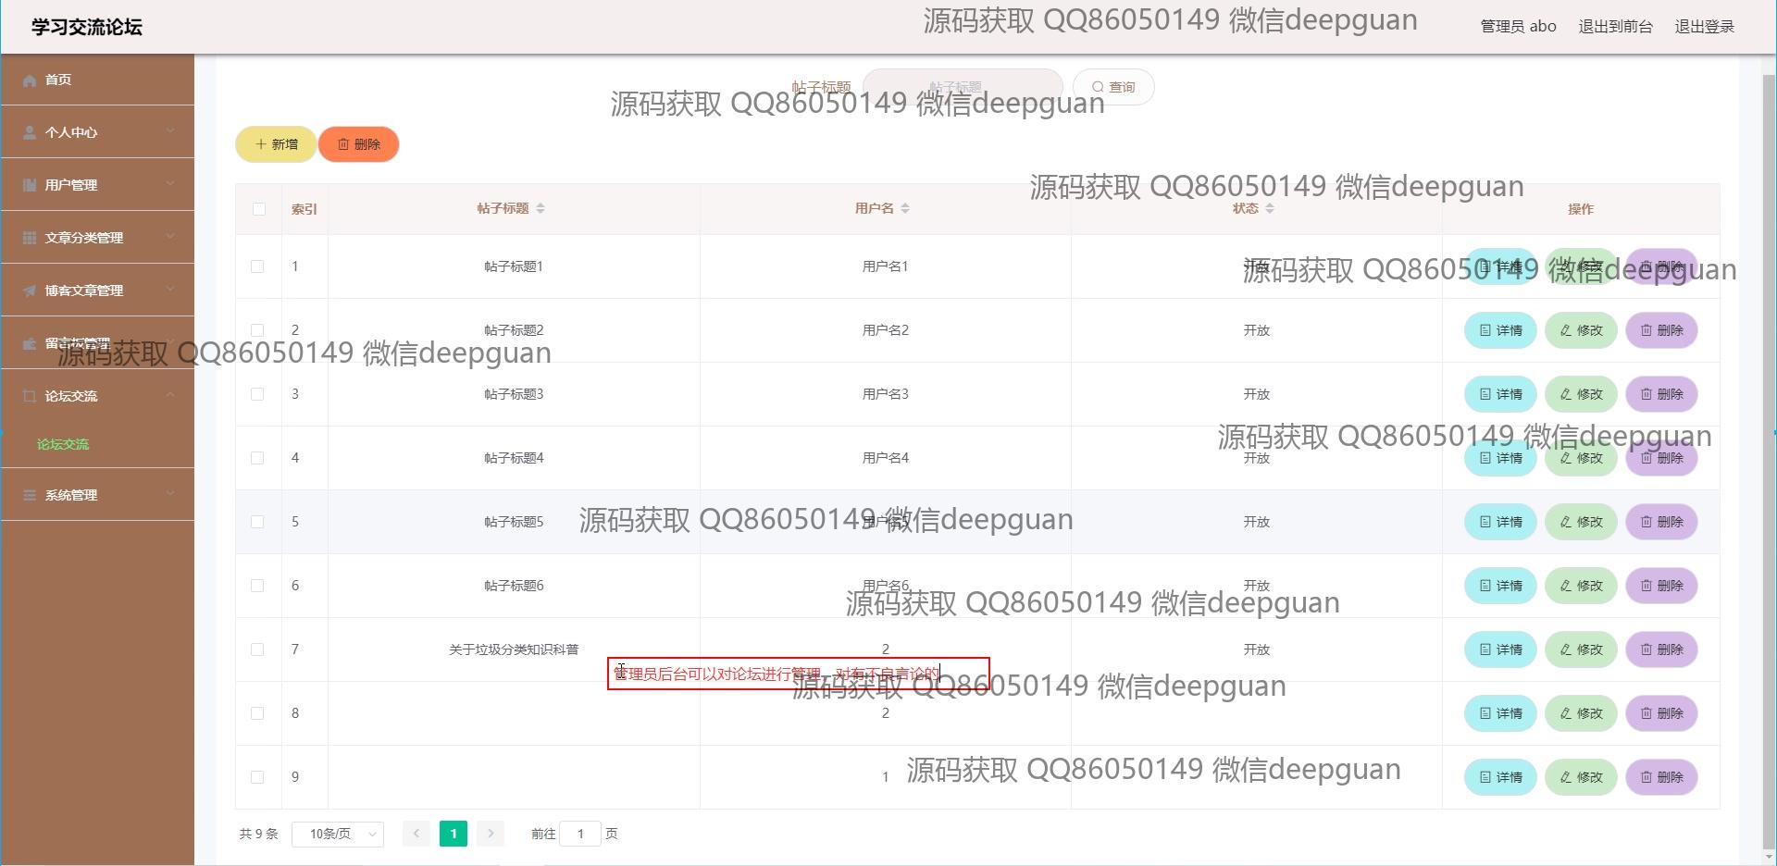Click 修改 for the index 8 row
Viewport: 1777px width, 866px height.
pyautogui.click(x=1581, y=713)
